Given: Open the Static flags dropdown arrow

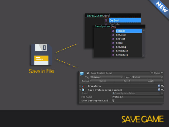Looking at the screenshot, I should (162, 73).
